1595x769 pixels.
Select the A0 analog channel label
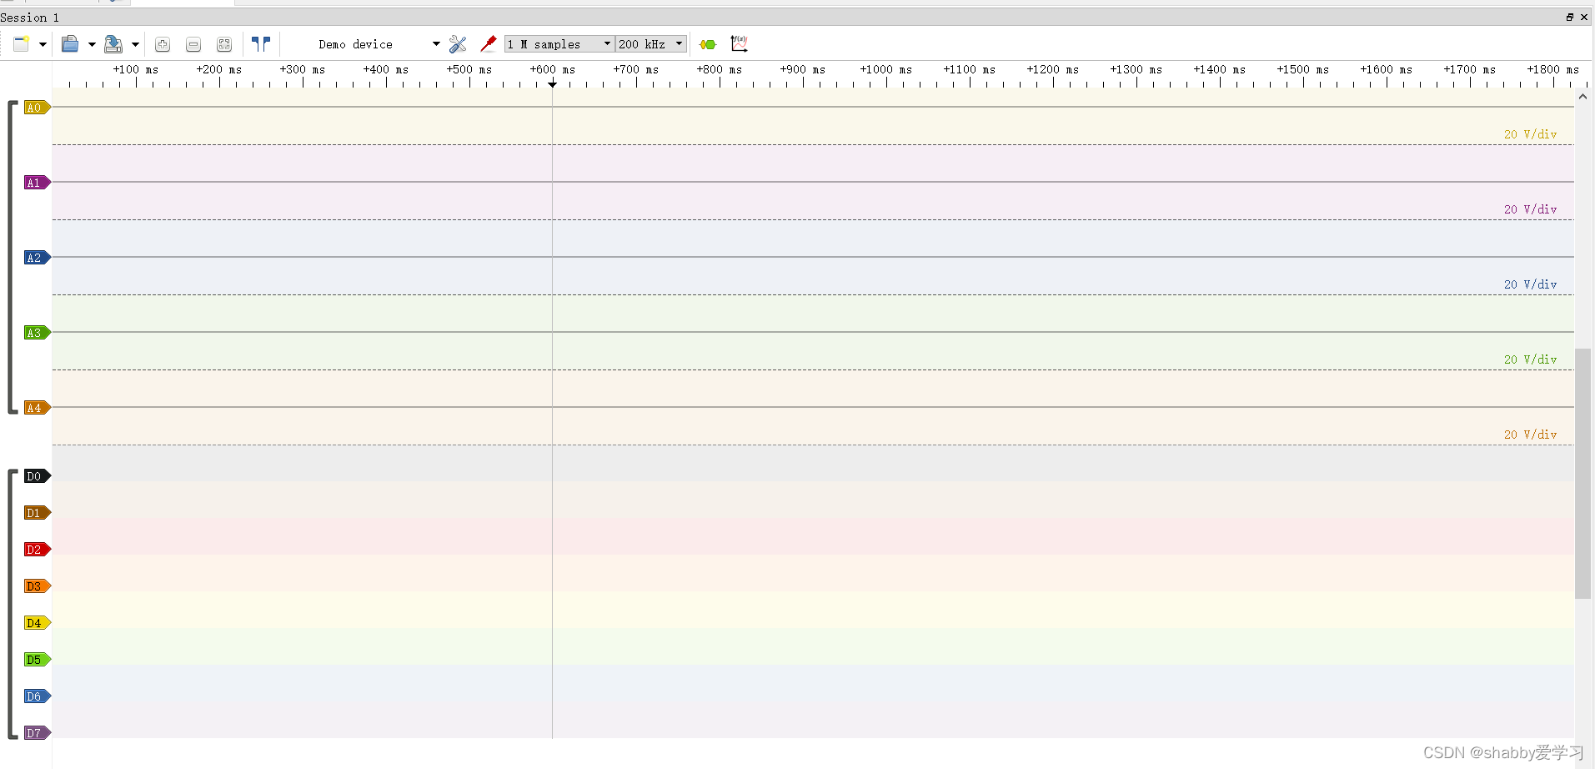pos(38,108)
